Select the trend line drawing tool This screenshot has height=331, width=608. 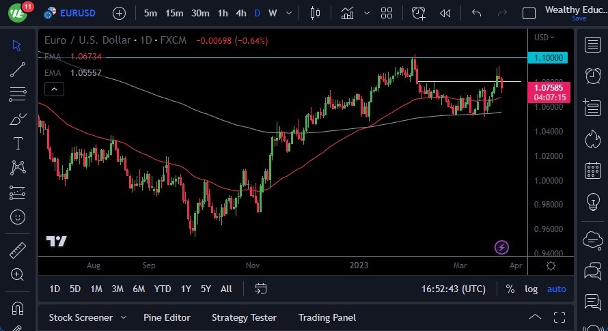pyautogui.click(x=18, y=69)
